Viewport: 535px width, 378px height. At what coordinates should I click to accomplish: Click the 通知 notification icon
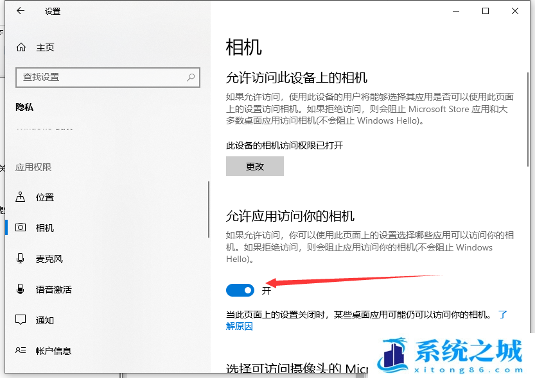(x=21, y=320)
